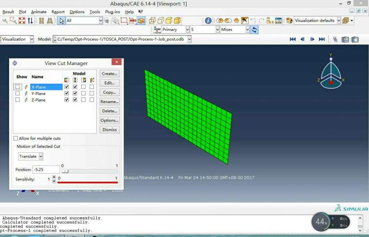369x237 pixels.
Task: Switch to filled render style
Action: [x=169, y=20]
